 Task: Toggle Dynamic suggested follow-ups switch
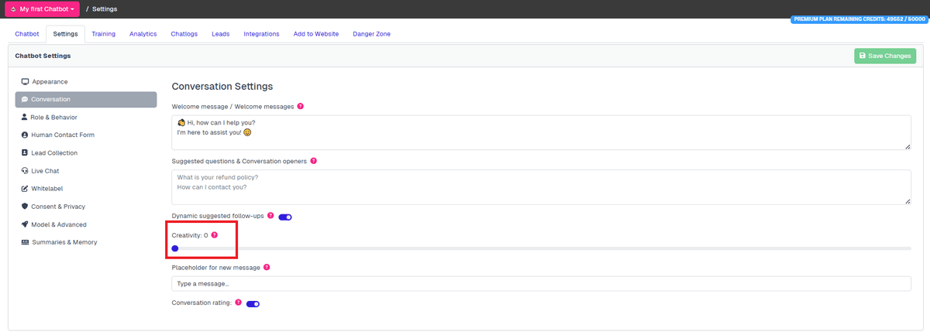pos(284,217)
